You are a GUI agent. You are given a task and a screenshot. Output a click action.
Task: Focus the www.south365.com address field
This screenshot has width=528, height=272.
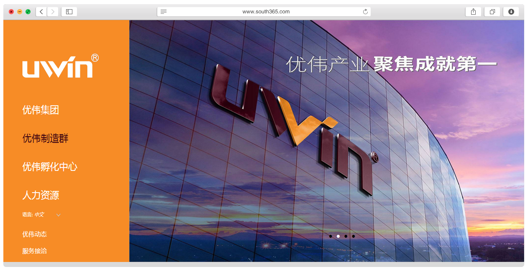(x=264, y=12)
